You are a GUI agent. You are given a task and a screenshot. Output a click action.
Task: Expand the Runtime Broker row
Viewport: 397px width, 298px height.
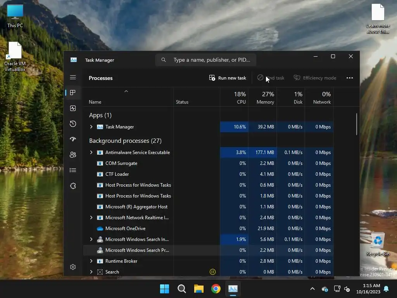(91, 261)
